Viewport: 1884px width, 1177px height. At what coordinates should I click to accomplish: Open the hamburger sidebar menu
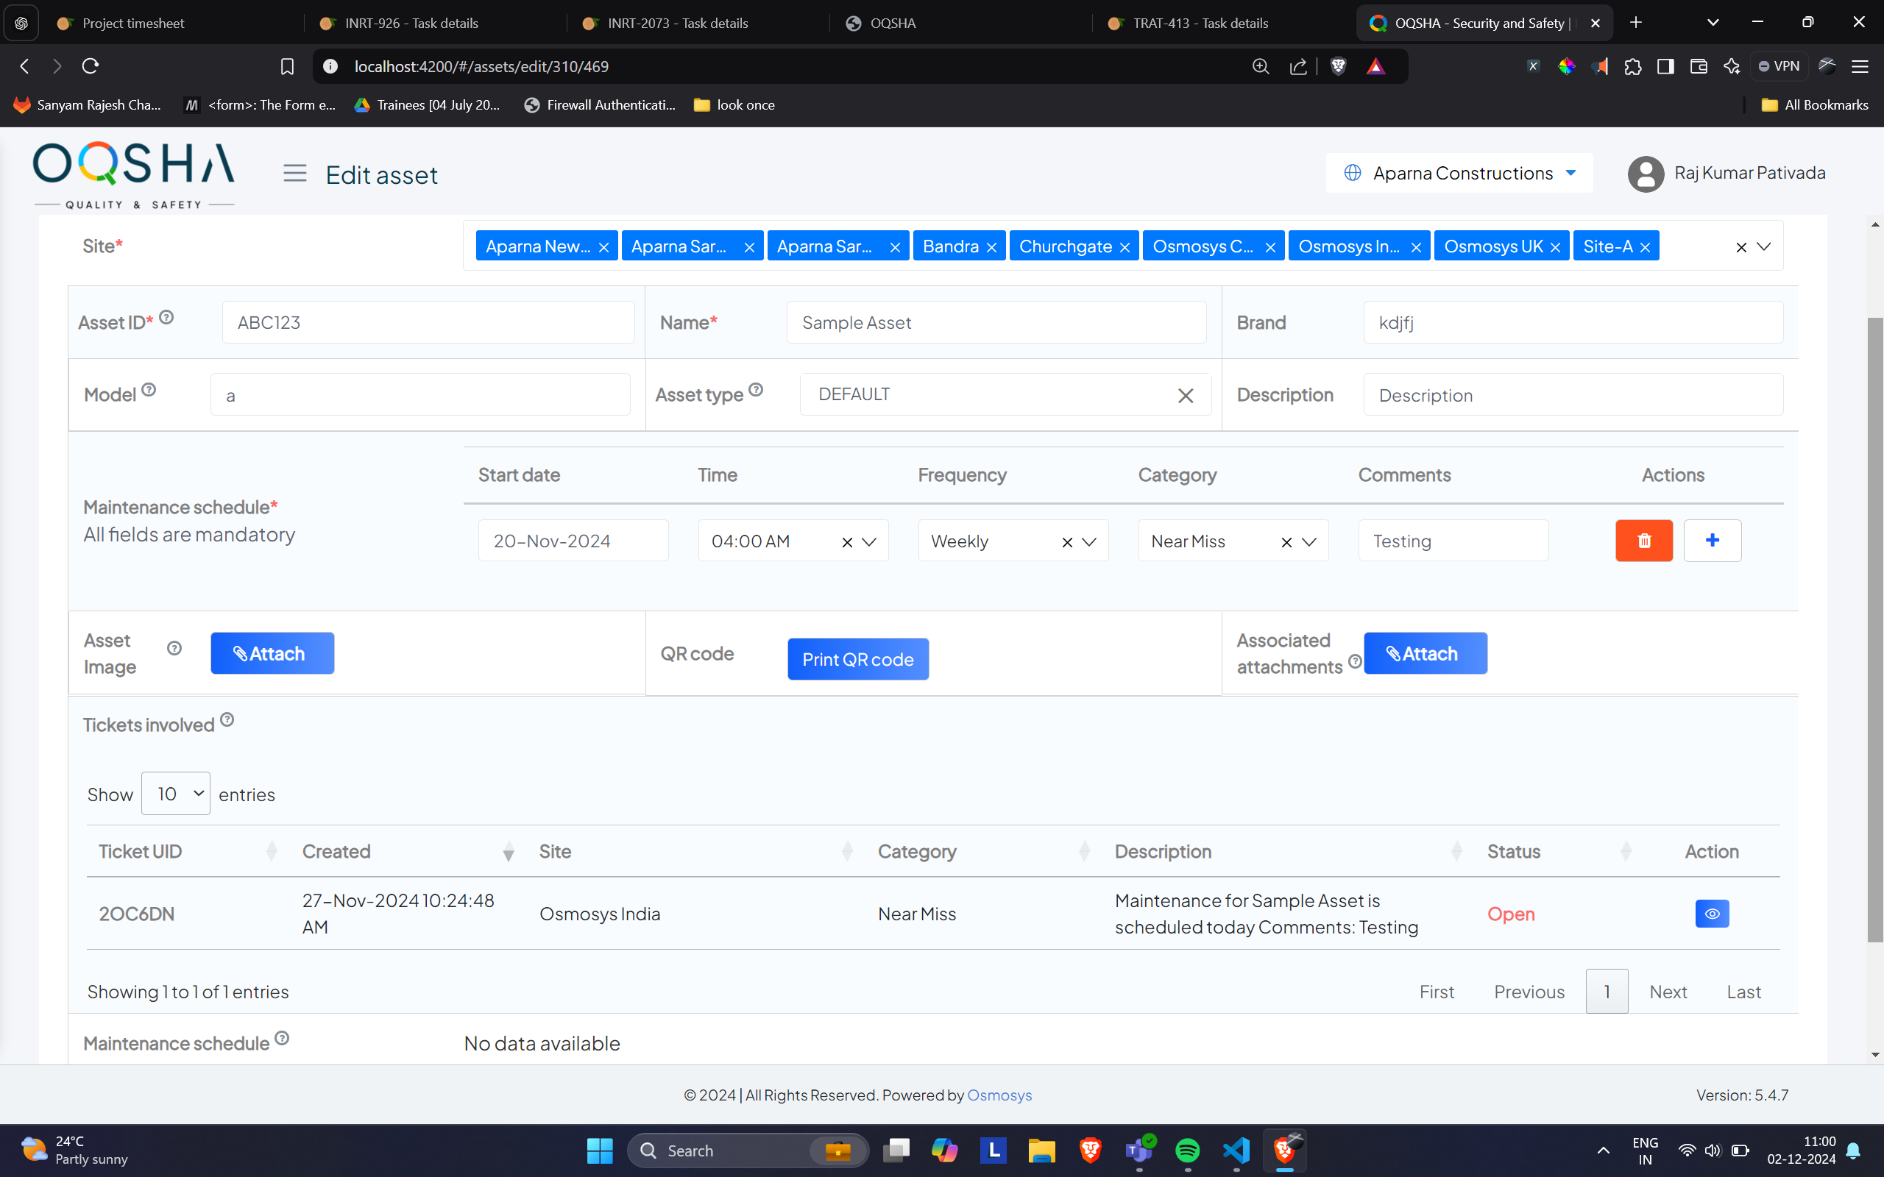point(294,173)
